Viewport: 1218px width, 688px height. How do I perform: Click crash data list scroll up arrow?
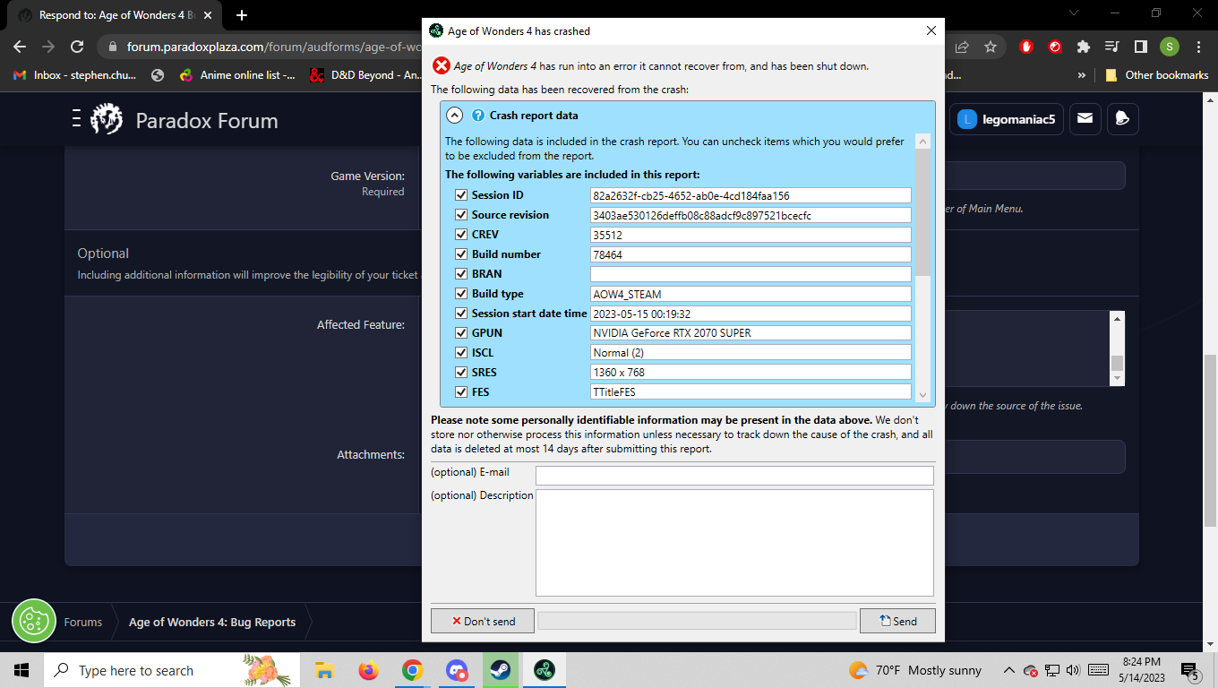[x=923, y=142]
